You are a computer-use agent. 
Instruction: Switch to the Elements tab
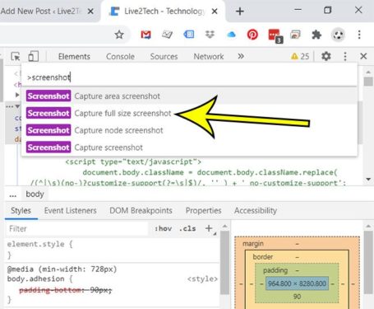pyautogui.click(x=74, y=56)
